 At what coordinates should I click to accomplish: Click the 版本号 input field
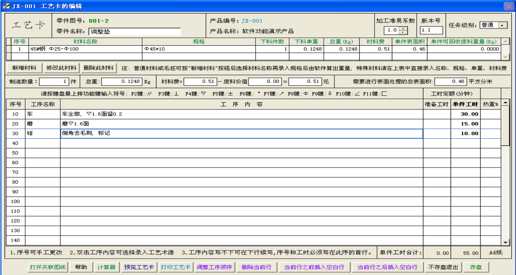431,30
